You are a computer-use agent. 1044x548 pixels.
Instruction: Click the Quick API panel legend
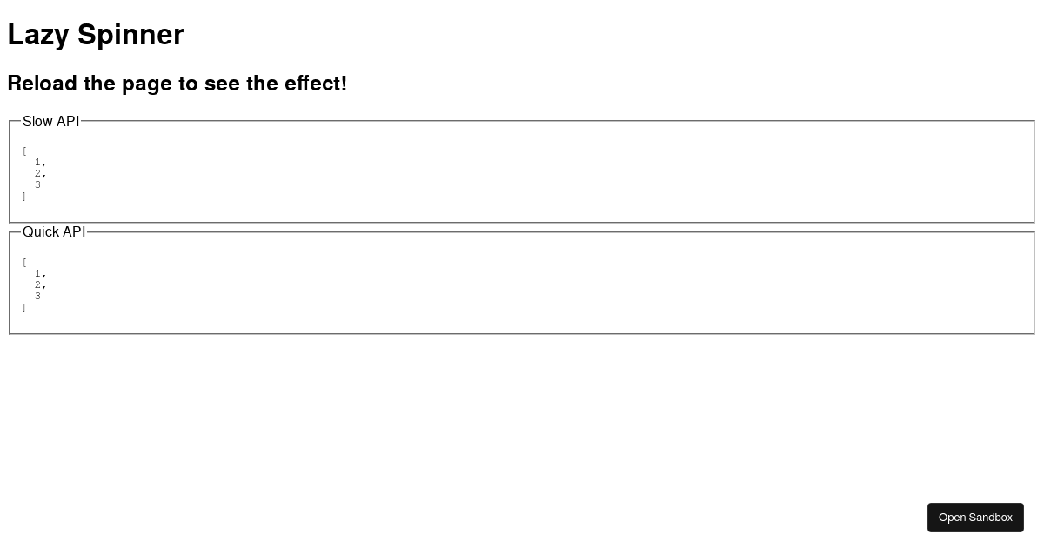(x=54, y=232)
